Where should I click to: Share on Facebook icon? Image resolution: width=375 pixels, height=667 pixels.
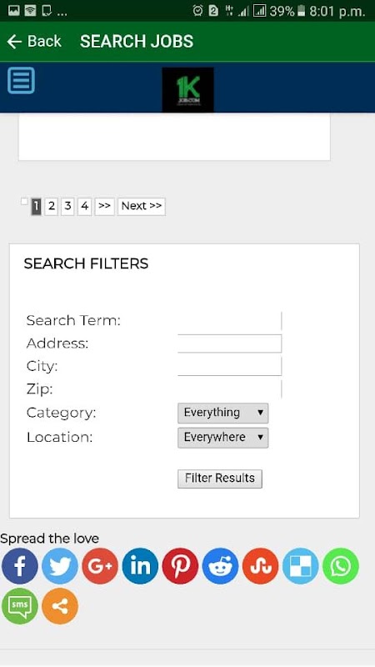pos(19,566)
